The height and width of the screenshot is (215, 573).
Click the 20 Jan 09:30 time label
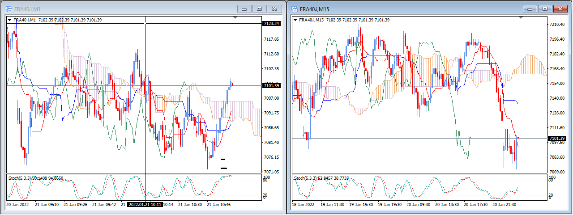(418, 204)
